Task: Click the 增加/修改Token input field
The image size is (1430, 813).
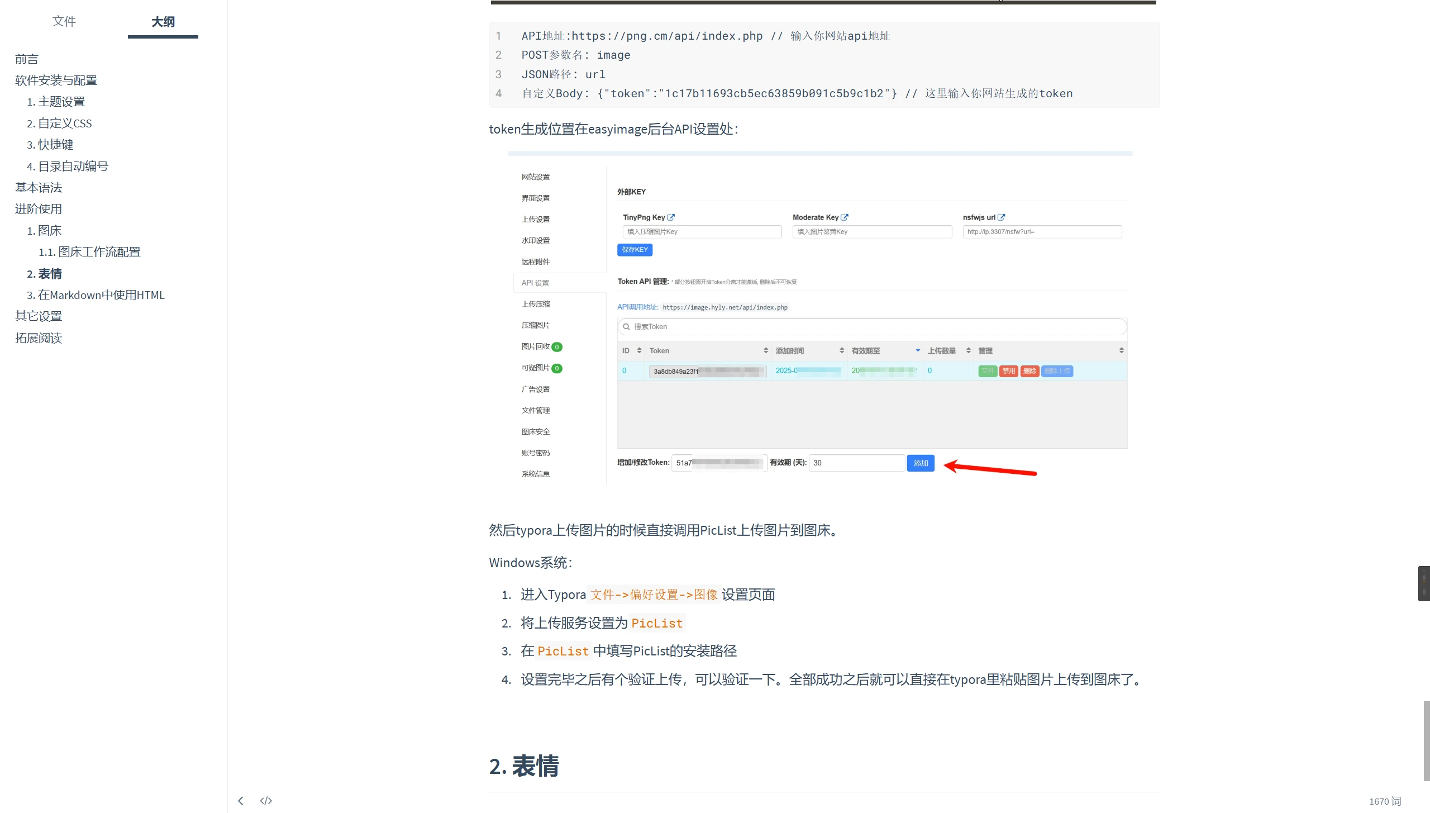Action: tap(719, 463)
